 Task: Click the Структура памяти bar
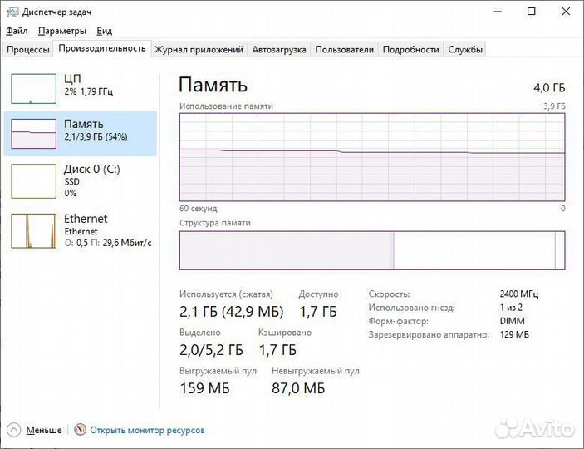tap(372, 250)
